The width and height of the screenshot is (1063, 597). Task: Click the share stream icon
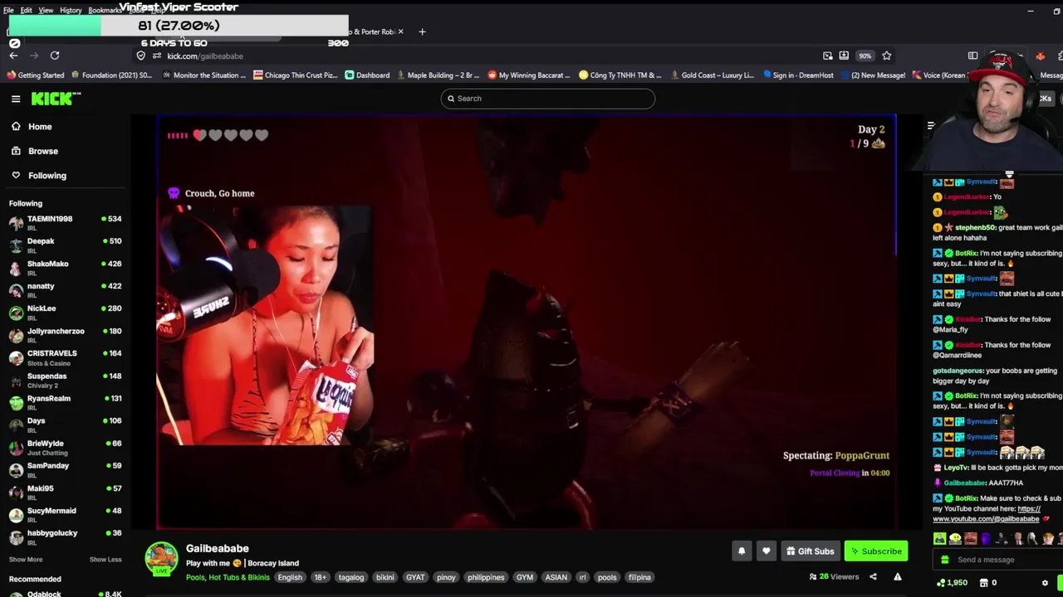coord(873,577)
